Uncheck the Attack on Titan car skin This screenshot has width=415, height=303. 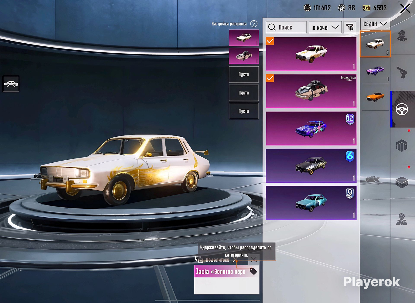pos(270,78)
